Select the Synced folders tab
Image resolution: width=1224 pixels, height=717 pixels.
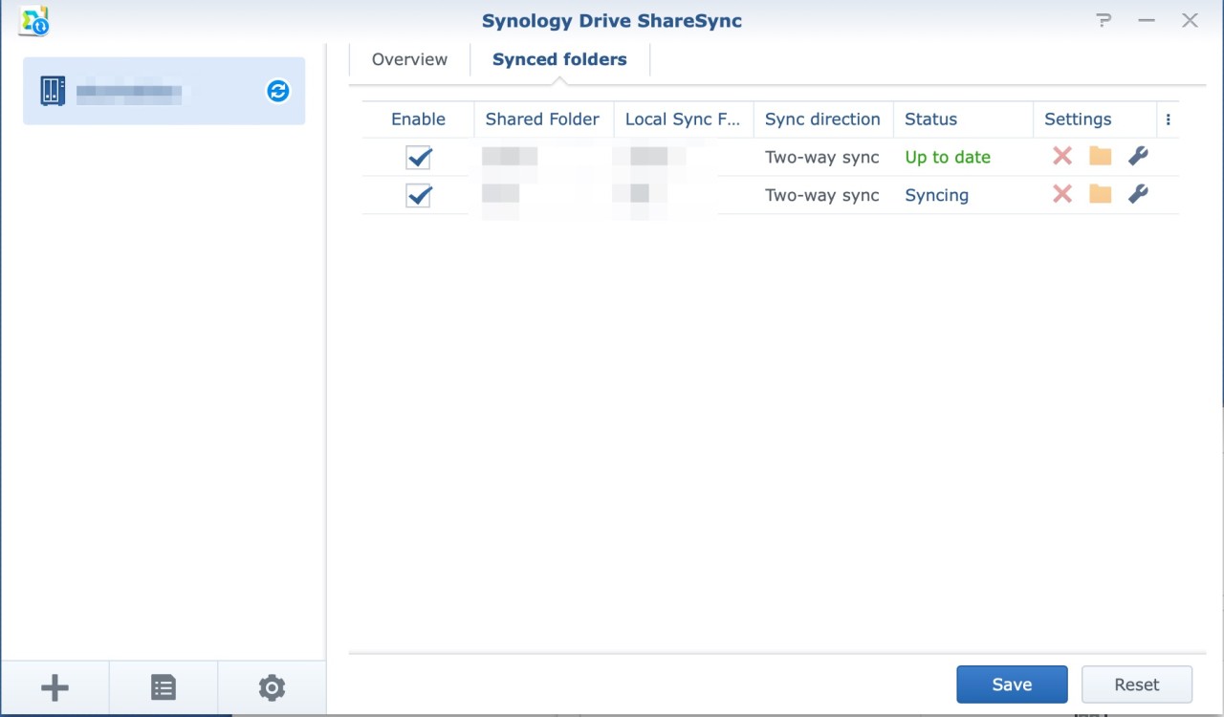coord(558,58)
